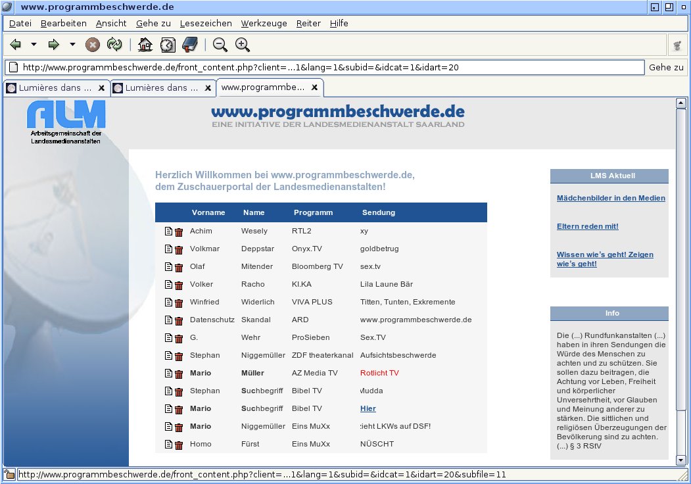Open the Bearbeiten menu
The image size is (691, 484).
pyautogui.click(x=64, y=24)
